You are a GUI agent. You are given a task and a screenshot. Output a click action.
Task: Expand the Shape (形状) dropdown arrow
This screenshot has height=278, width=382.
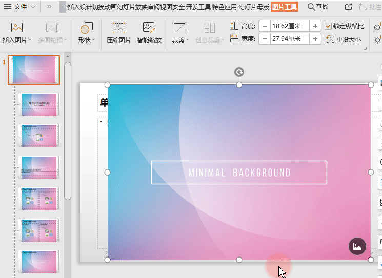[x=94, y=40]
